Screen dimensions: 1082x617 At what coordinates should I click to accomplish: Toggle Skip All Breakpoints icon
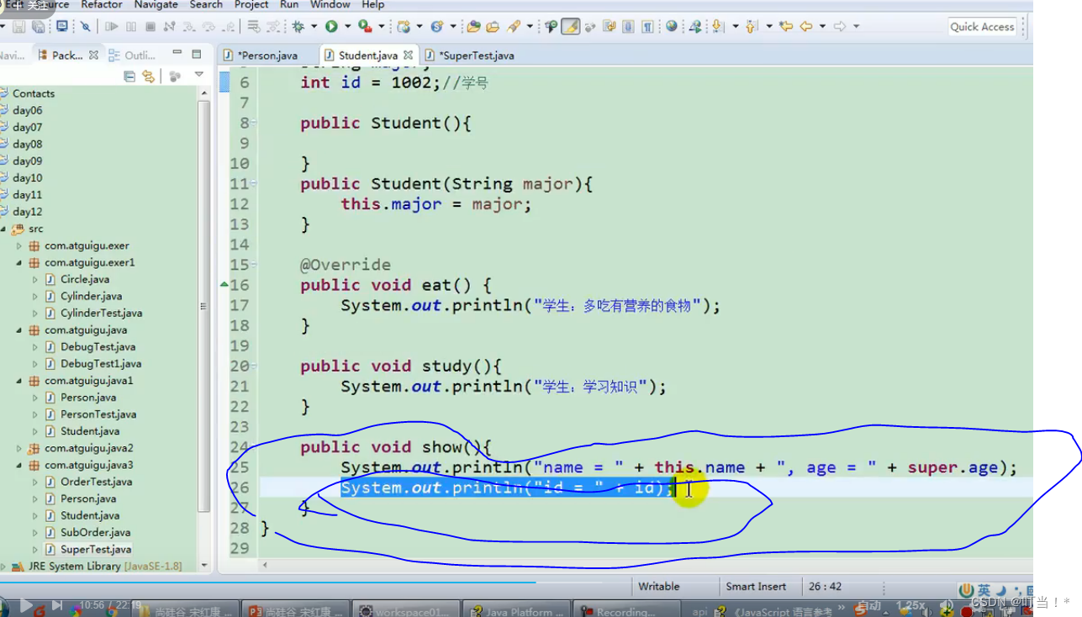pos(86,27)
